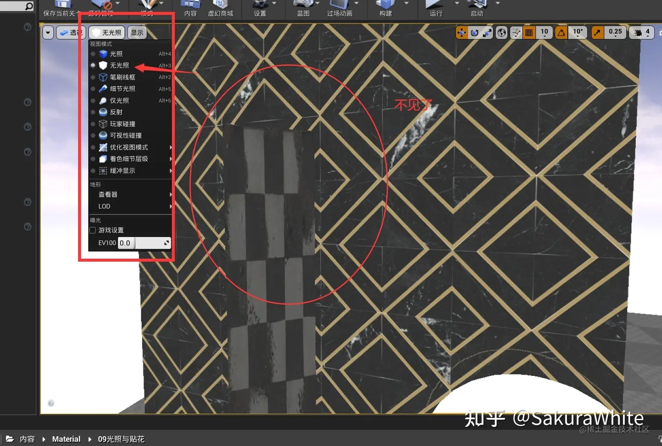Expand the 缓冲显示 buffer visualization submenu
This screenshot has height=446, width=662.
[130, 170]
